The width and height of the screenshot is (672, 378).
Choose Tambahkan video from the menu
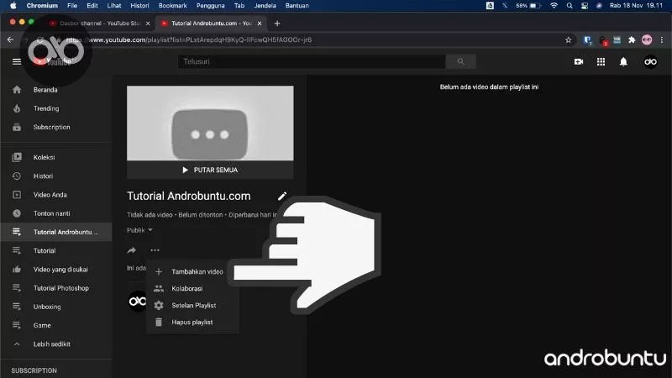click(x=192, y=271)
